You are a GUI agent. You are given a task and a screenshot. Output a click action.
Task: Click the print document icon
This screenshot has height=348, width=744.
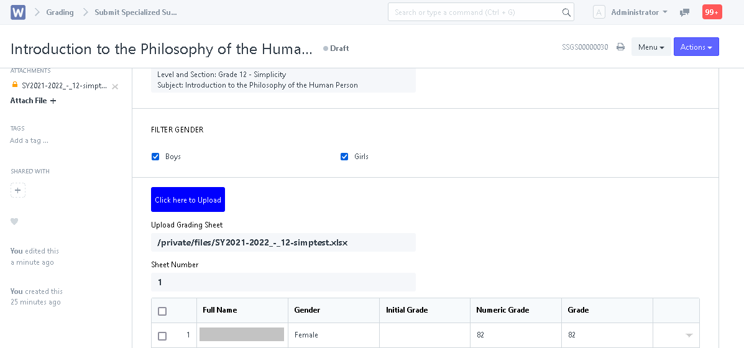pyautogui.click(x=620, y=47)
